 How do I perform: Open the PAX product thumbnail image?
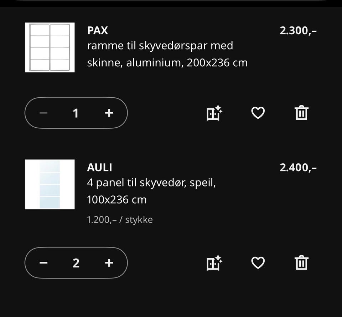coord(50,47)
